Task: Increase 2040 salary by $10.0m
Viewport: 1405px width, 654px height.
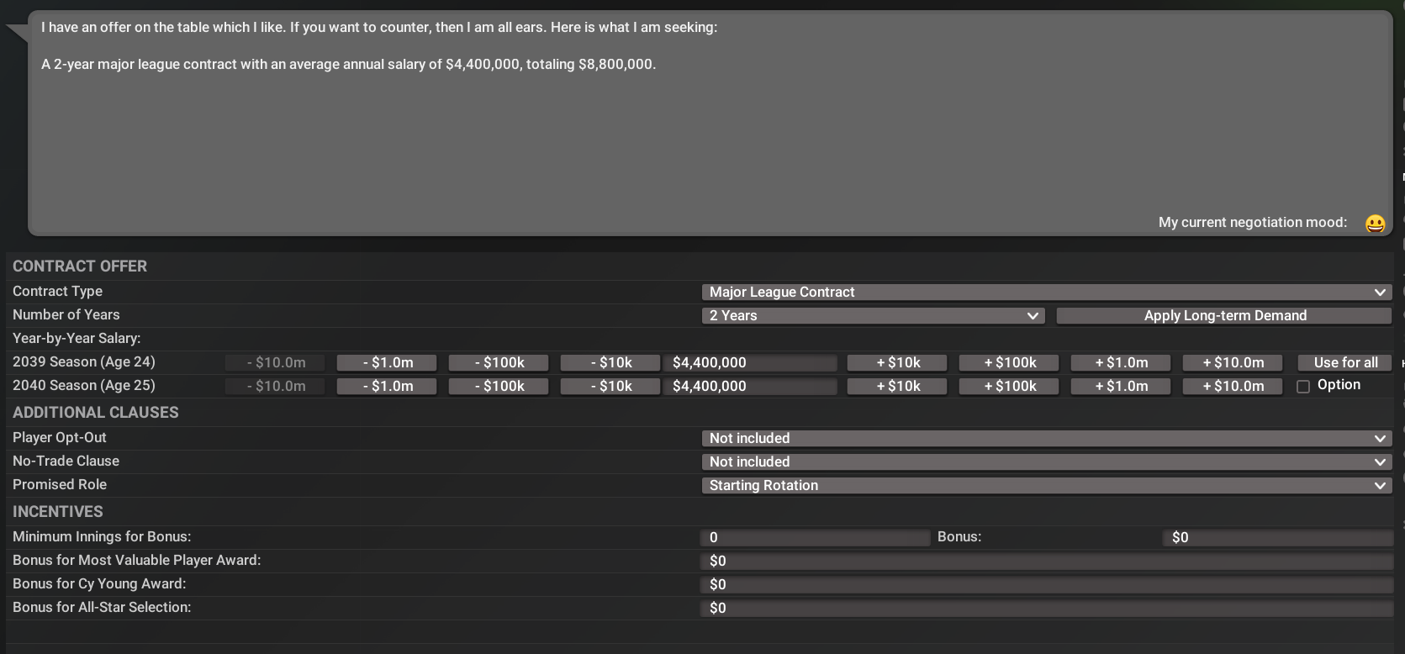Action: pos(1233,386)
